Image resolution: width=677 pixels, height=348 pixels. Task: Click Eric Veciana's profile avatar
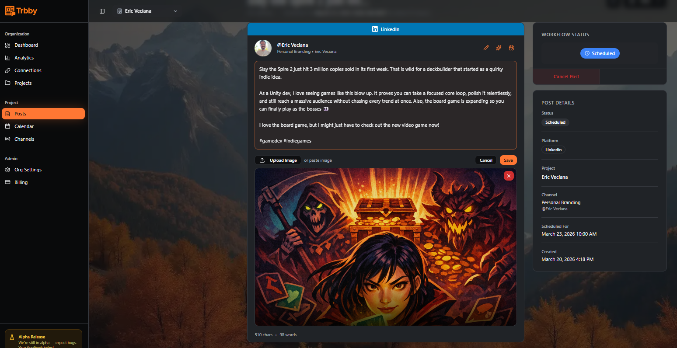263,48
